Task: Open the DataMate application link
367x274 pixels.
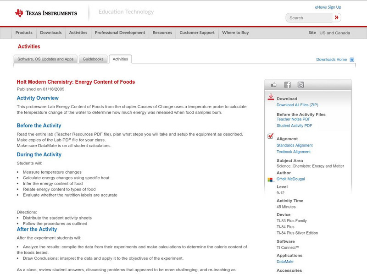Action: coord(285,262)
